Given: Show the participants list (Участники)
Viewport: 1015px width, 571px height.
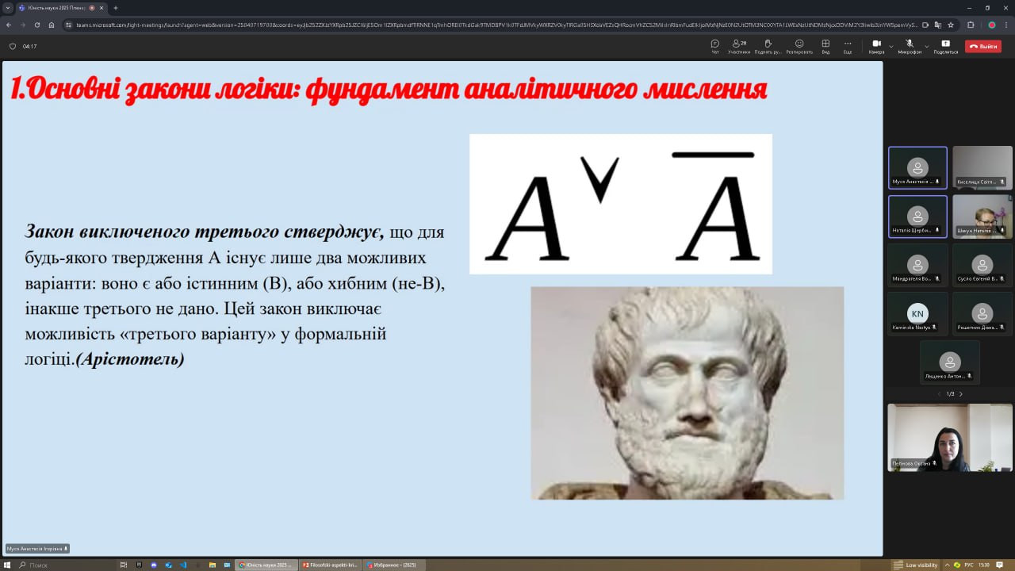Looking at the screenshot, I should tap(739, 46).
